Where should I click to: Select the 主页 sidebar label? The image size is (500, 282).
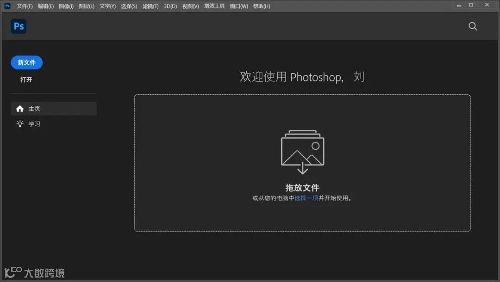(34, 109)
